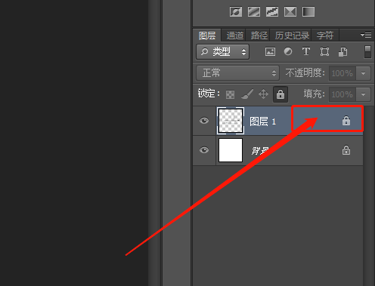Select the 图层 1 layer thumbnail
Screen dimensions: 375x286
231,121
